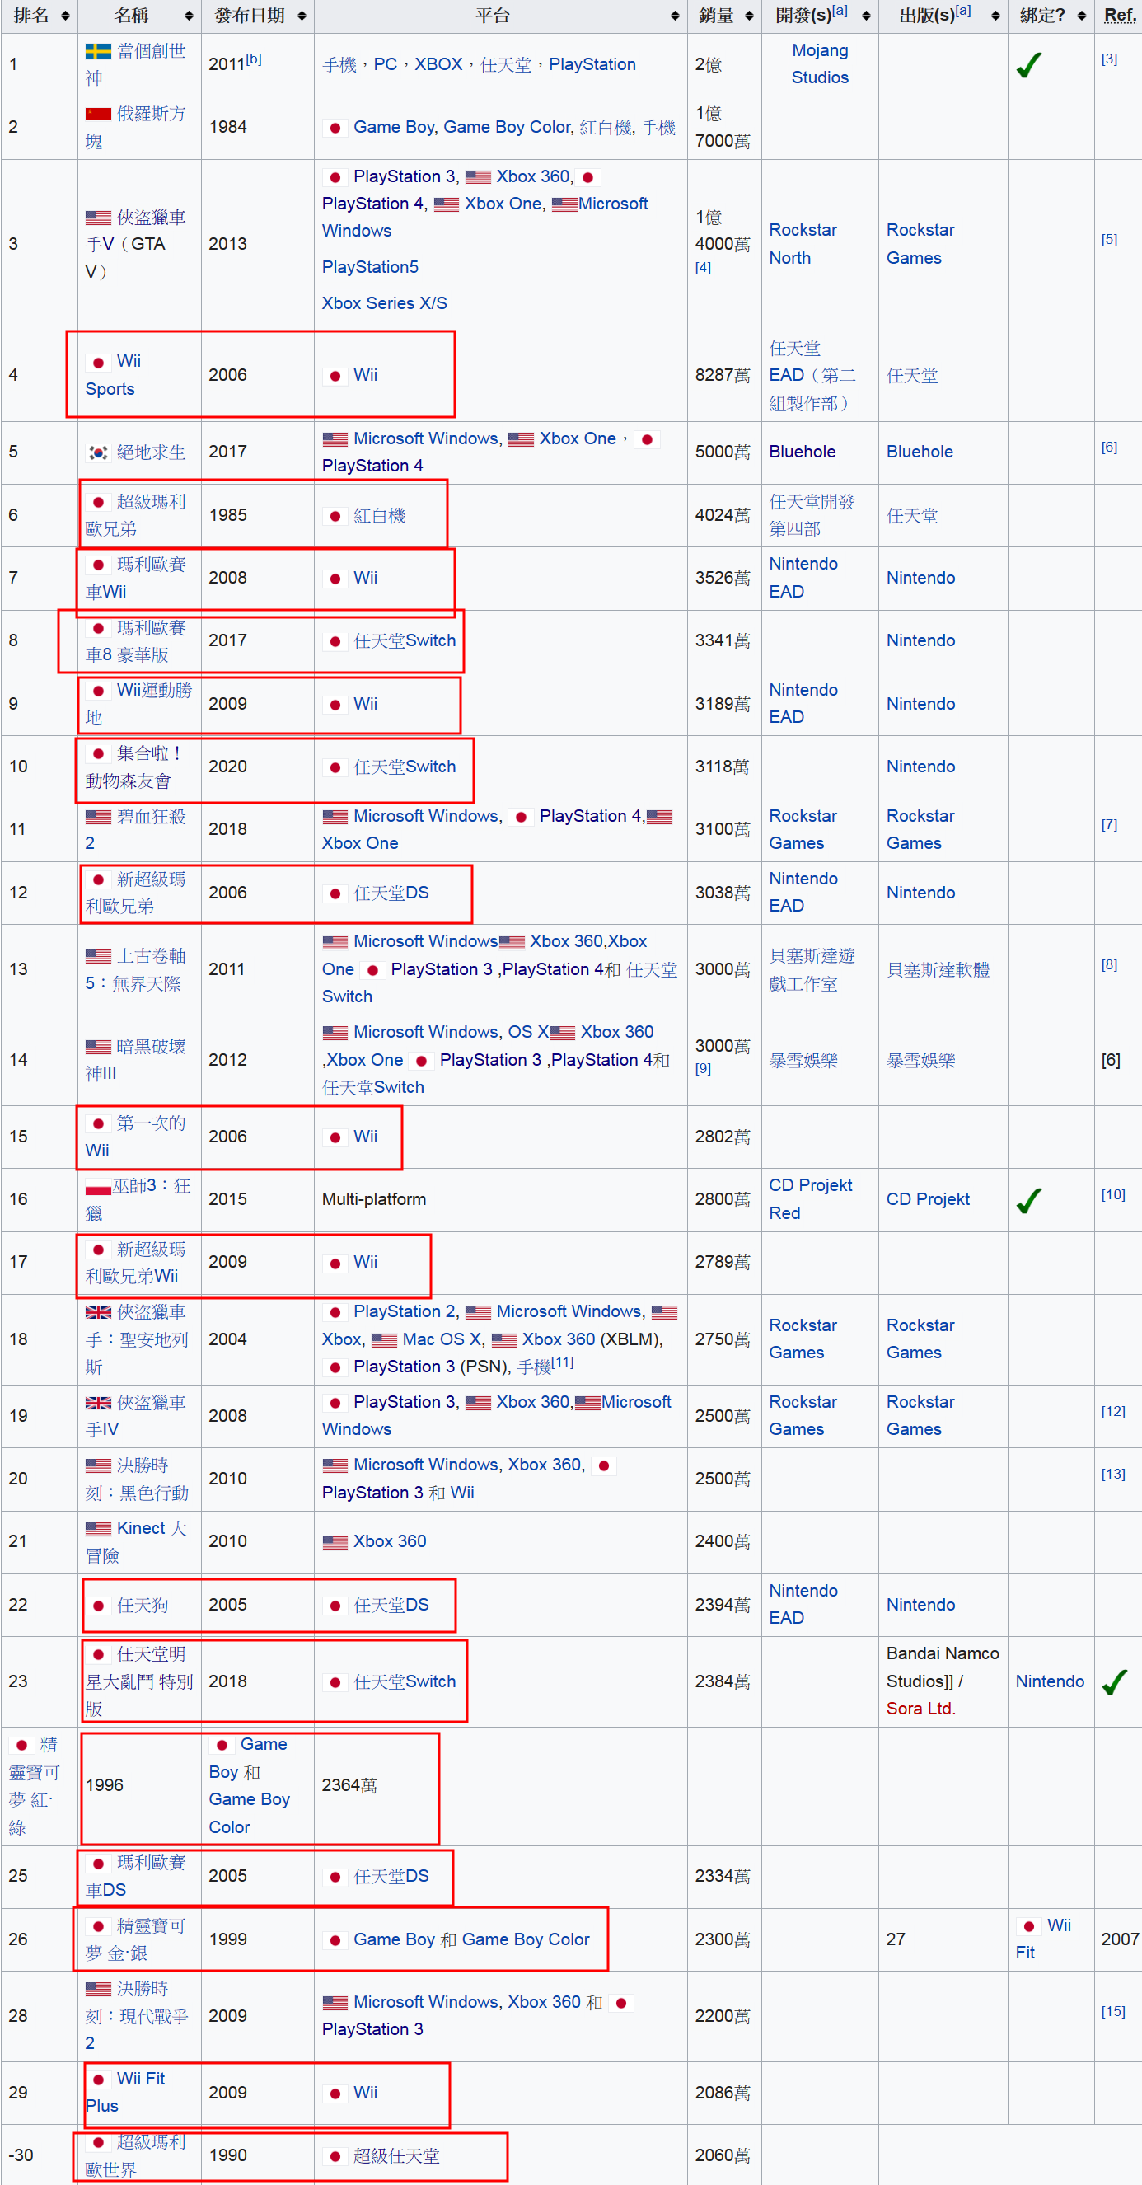The height and width of the screenshot is (2185, 1142).
Task: Open reference footnote [3]
Action: [x=1109, y=59]
